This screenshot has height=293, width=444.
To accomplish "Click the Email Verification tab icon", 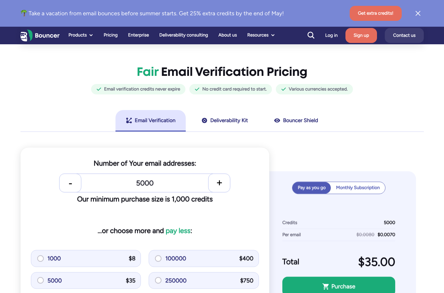I will pos(129,120).
